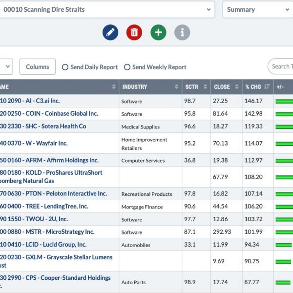Sort by the INDUSTRY column arrows
Screen dimensions: 293x293
pos(176,87)
